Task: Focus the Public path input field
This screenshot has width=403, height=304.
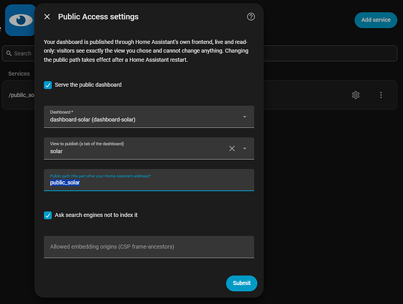Action: pos(149,180)
